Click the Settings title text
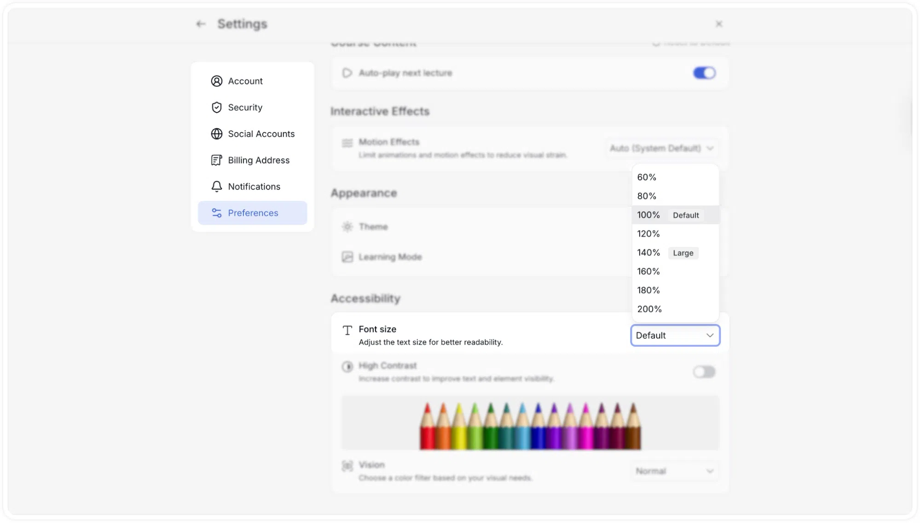 click(x=242, y=24)
